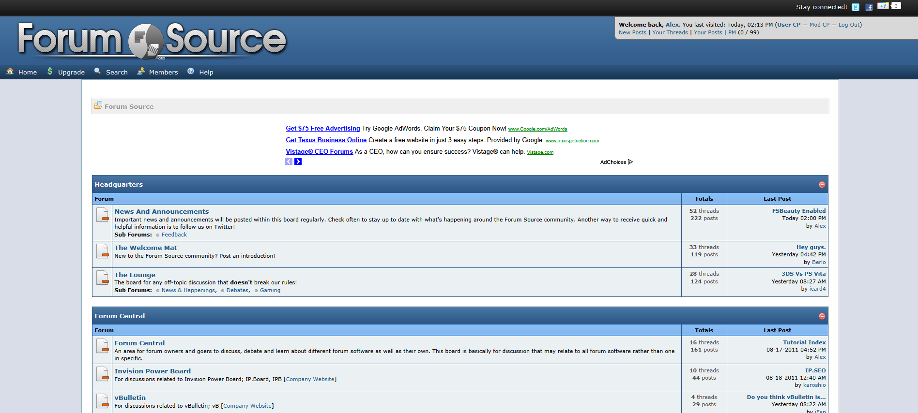918x413 pixels.
Task: Click the Twitter icon in top bar
Action: click(x=856, y=7)
